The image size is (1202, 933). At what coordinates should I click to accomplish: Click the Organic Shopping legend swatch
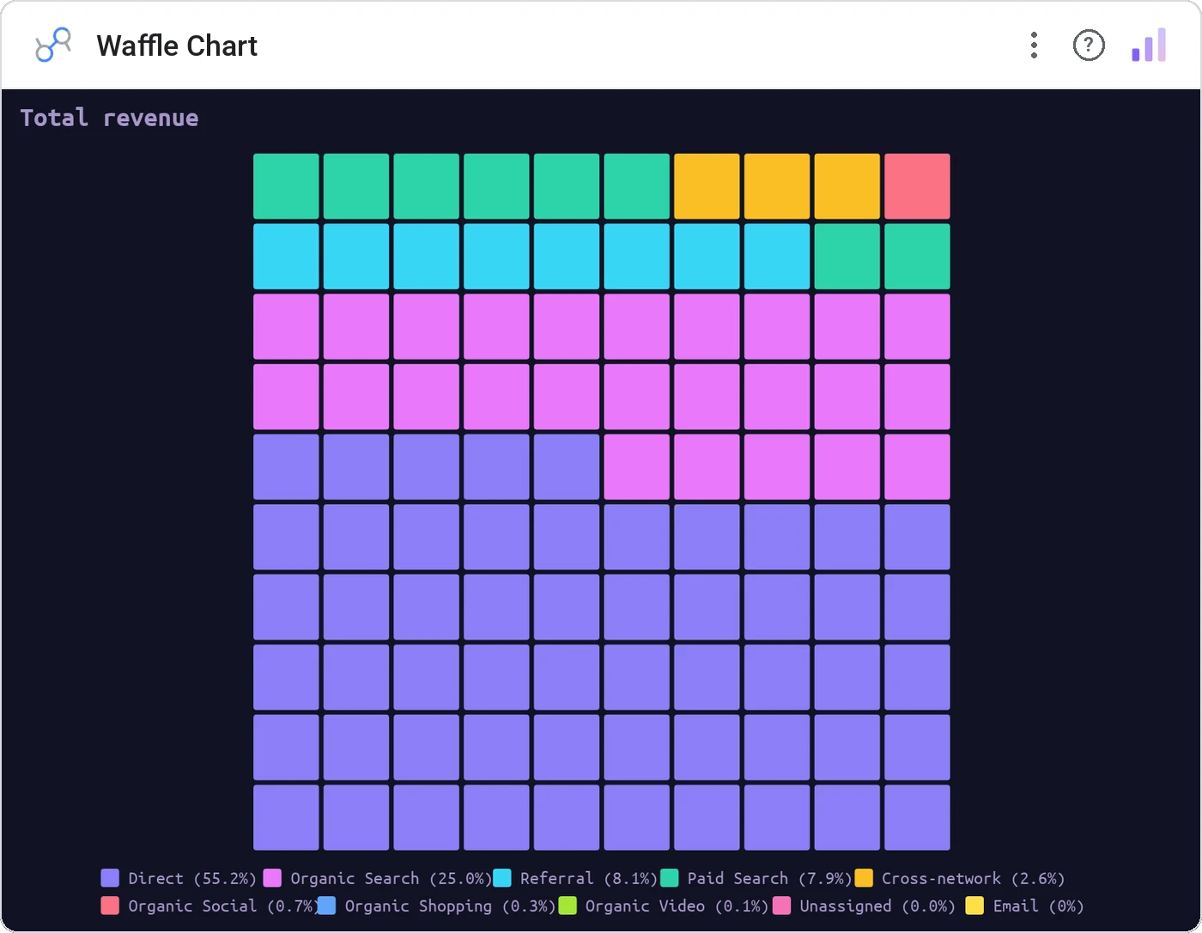click(326, 906)
